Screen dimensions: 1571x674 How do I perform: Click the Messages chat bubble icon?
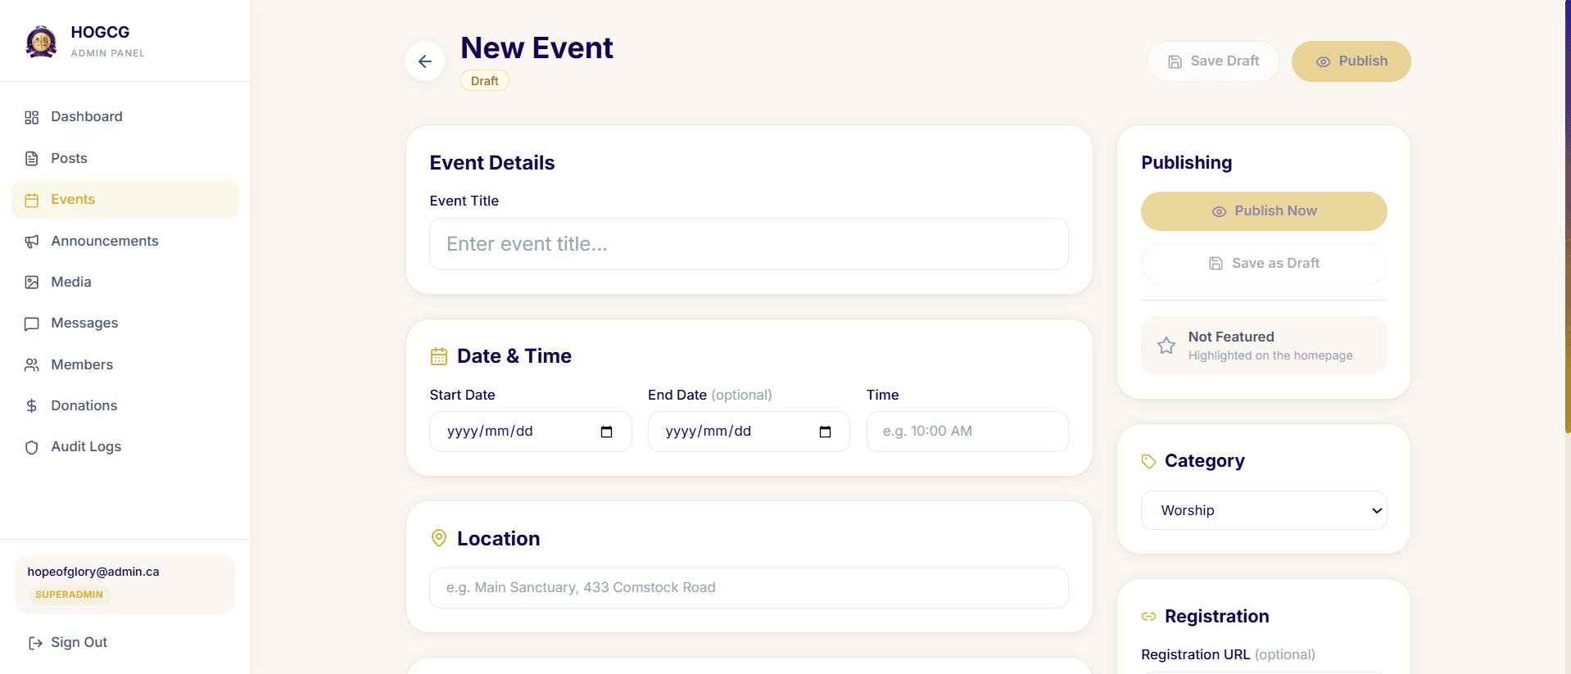pos(32,323)
